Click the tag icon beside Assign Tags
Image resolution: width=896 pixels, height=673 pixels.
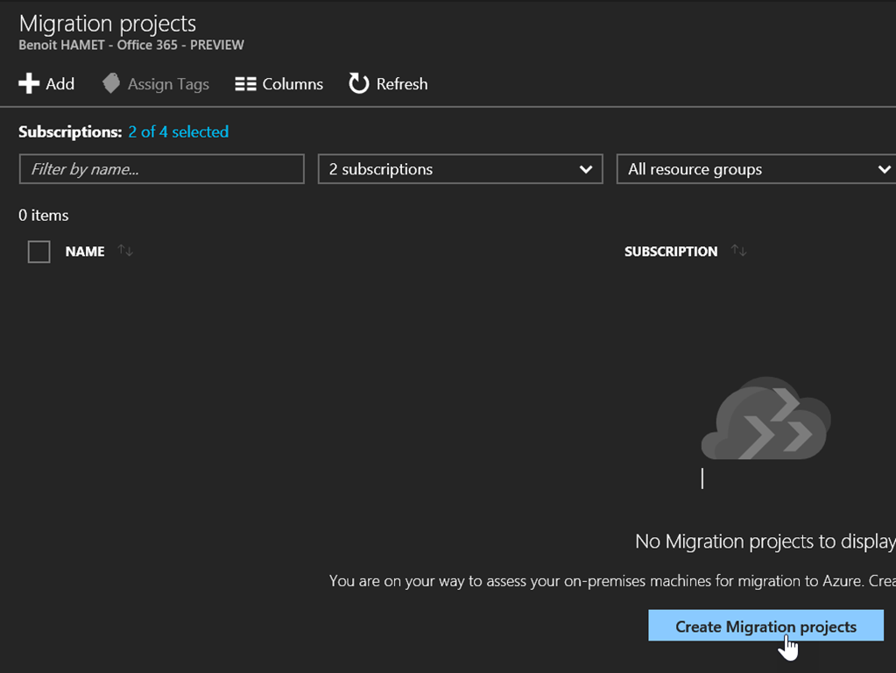tap(111, 84)
